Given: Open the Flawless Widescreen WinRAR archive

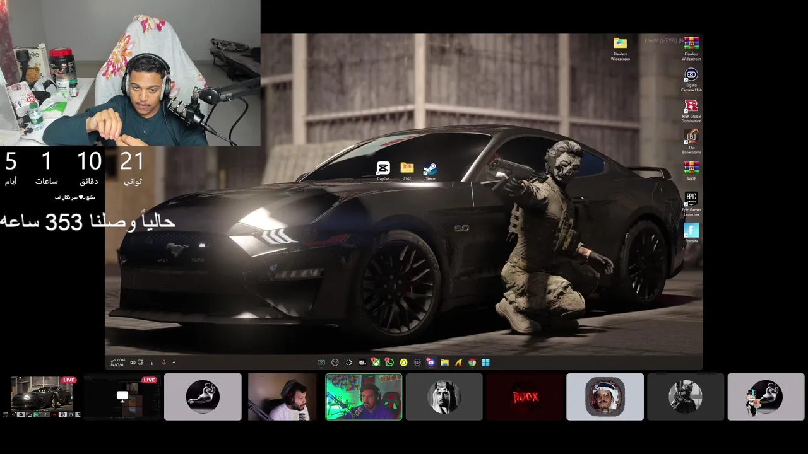Looking at the screenshot, I should click(691, 48).
